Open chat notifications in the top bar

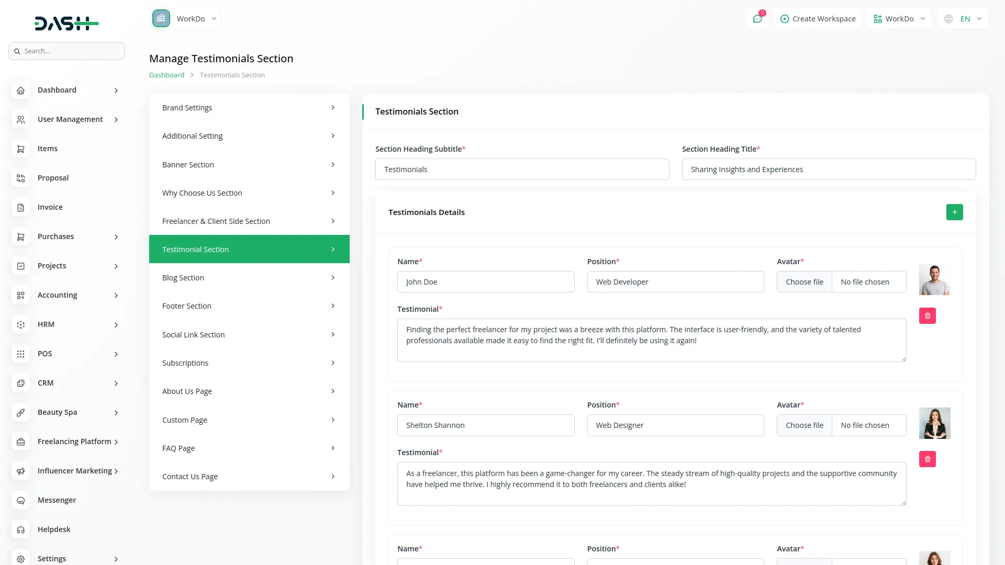[757, 18]
